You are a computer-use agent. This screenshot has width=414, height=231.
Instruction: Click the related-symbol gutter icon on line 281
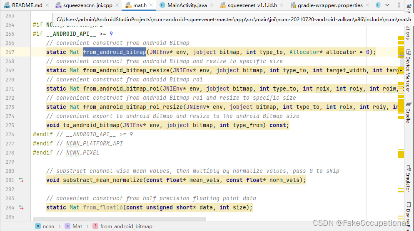click(x=21, y=180)
